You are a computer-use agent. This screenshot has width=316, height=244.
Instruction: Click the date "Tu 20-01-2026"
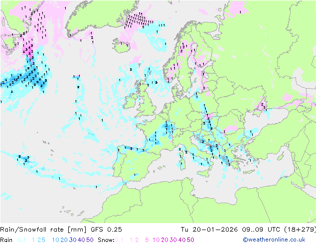[x=209, y=230]
